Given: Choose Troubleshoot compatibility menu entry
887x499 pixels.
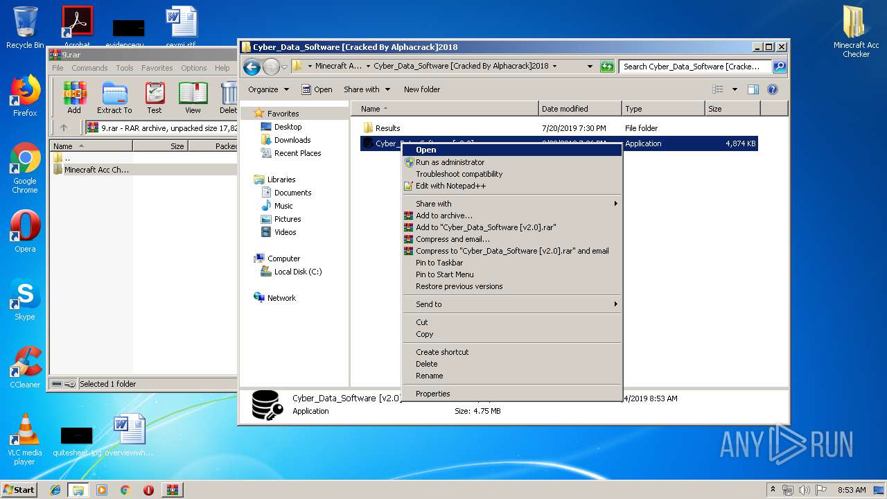Looking at the screenshot, I should pyautogui.click(x=512, y=174).
